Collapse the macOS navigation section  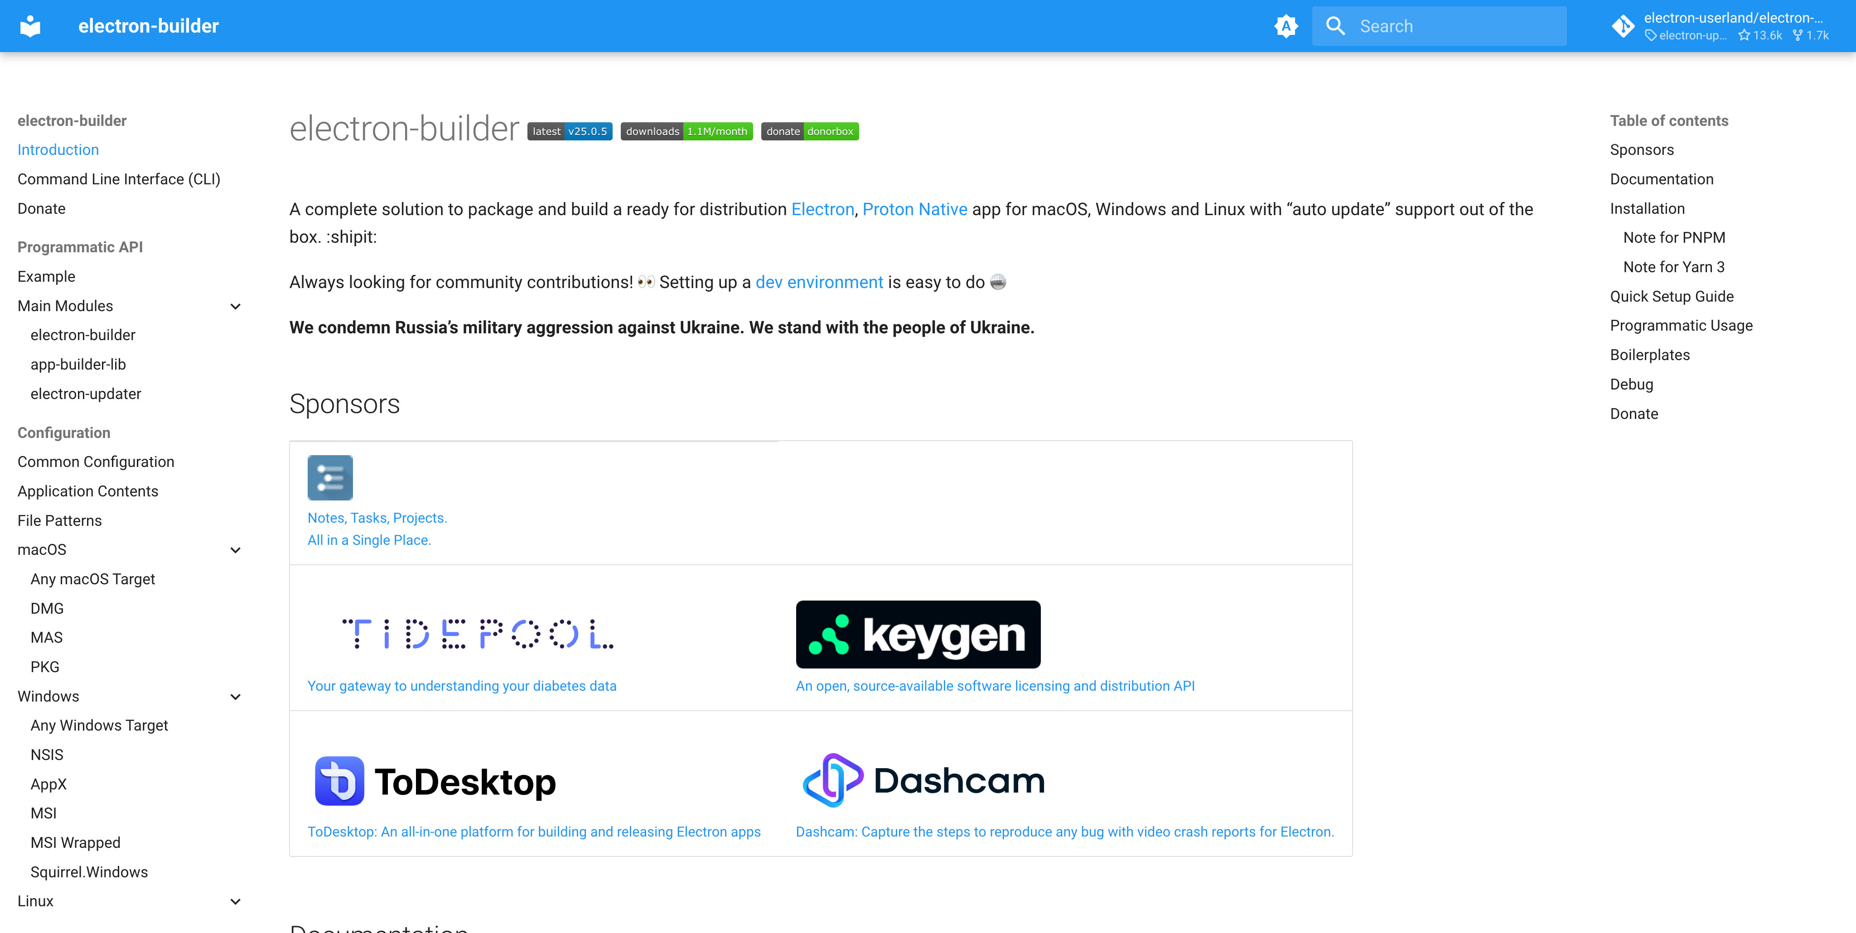(x=235, y=550)
